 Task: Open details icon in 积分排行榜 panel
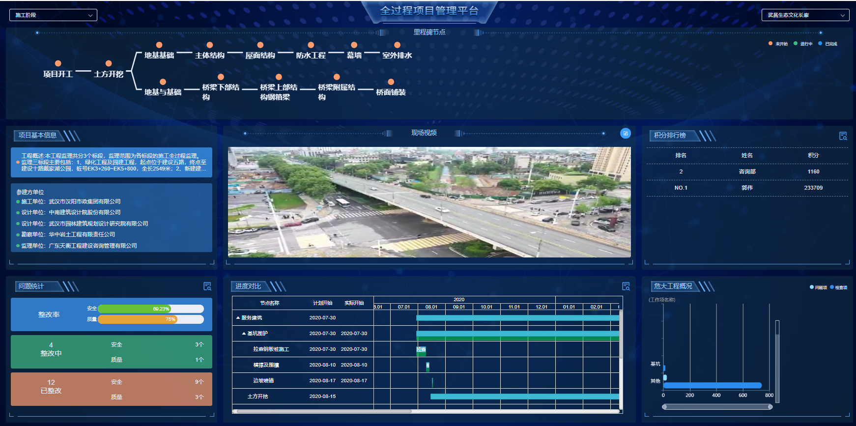(x=843, y=136)
